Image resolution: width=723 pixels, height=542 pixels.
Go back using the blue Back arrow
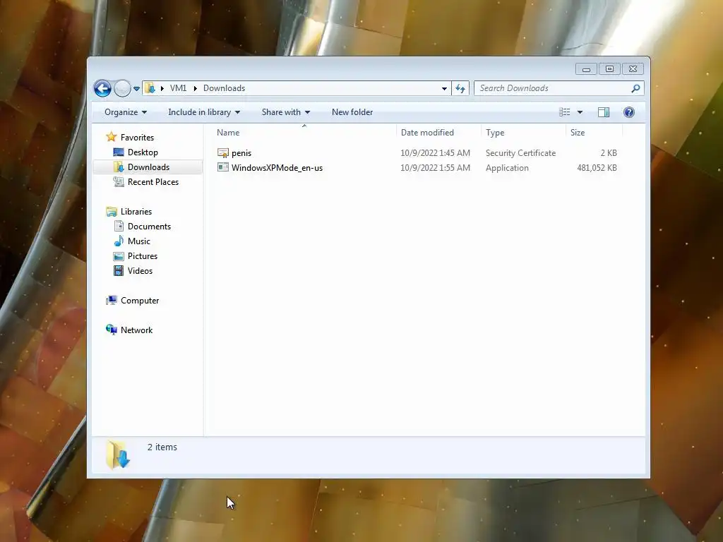tap(102, 88)
